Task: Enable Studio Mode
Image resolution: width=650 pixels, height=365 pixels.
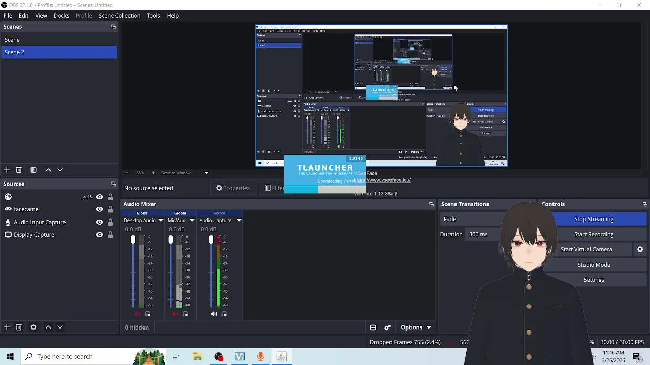Action: [594, 265]
